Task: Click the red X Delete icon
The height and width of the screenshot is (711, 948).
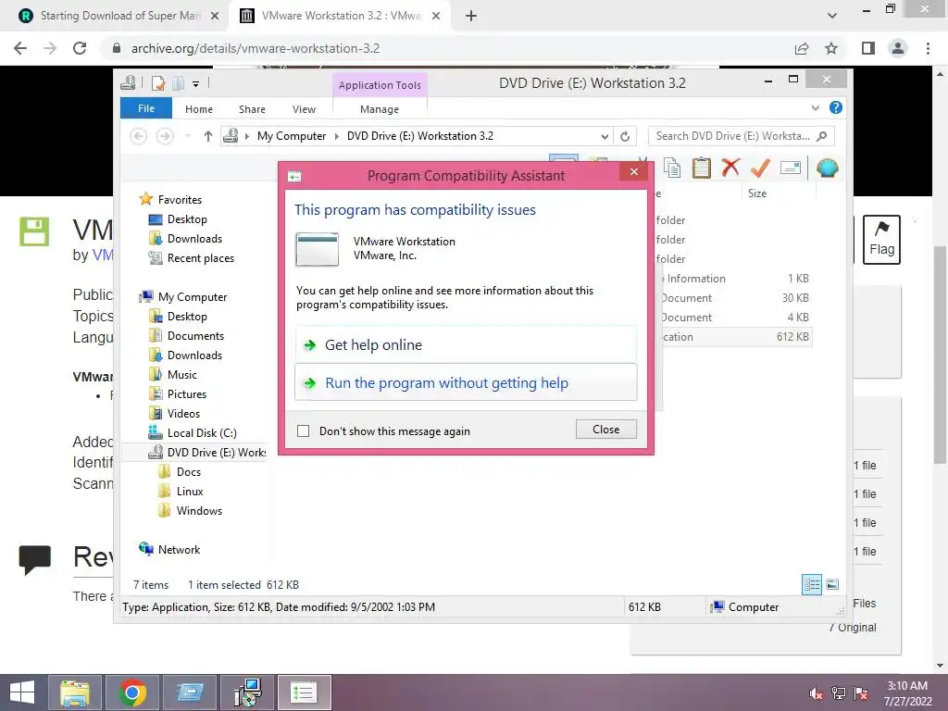Action: point(730,168)
